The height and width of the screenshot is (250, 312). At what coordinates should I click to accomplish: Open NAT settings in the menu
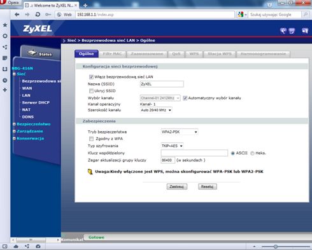(x=26, y=110)
